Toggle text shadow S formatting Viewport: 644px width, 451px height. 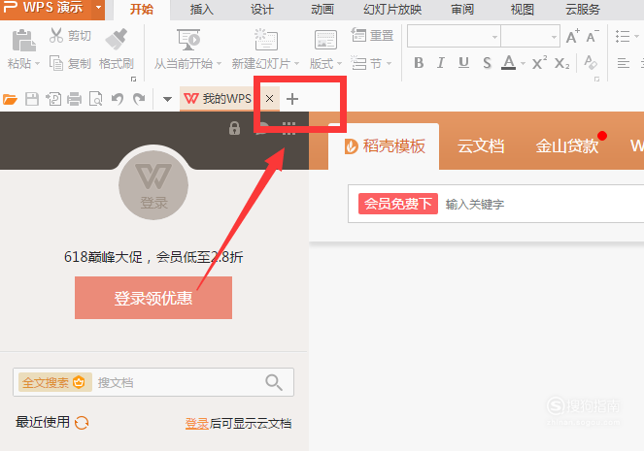pos(487,63)
